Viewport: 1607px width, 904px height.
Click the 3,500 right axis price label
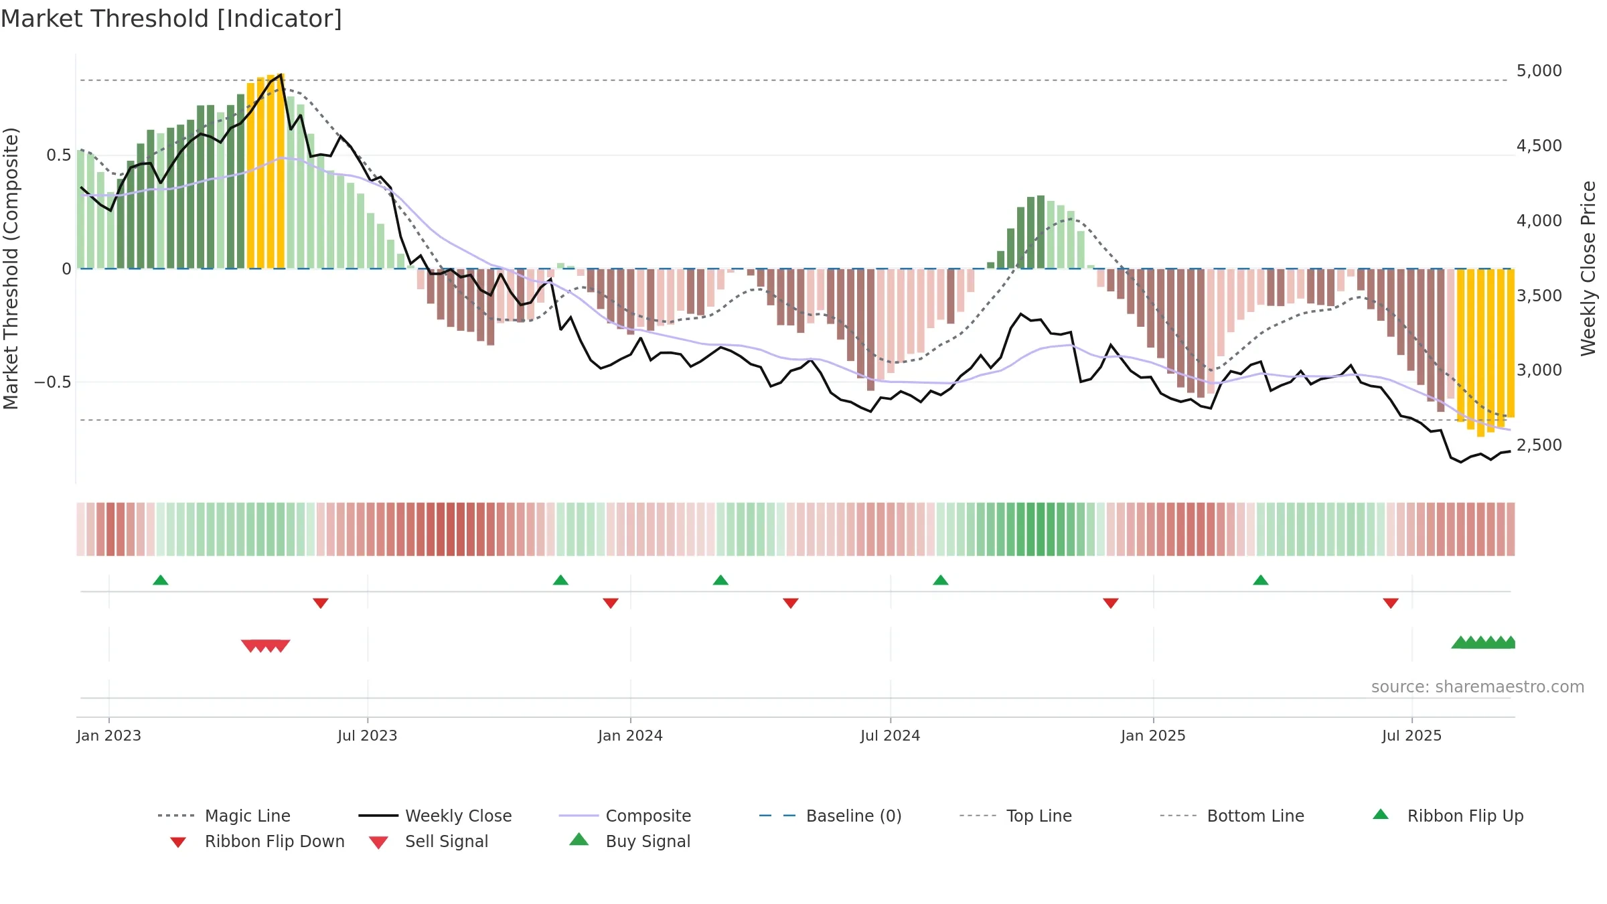(1539, 296)
